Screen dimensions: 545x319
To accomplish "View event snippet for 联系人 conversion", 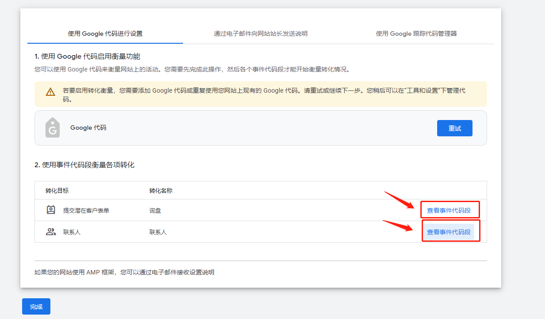I will click(449, 232).
